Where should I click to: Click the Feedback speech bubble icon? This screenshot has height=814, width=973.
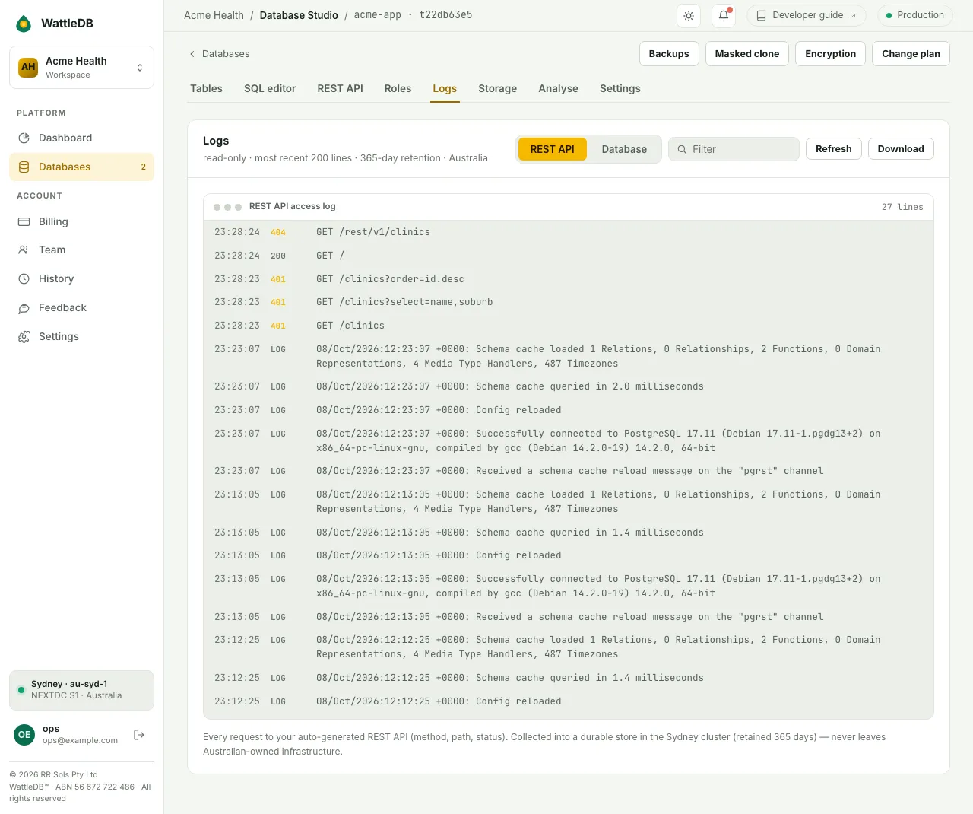pos(24,307)
